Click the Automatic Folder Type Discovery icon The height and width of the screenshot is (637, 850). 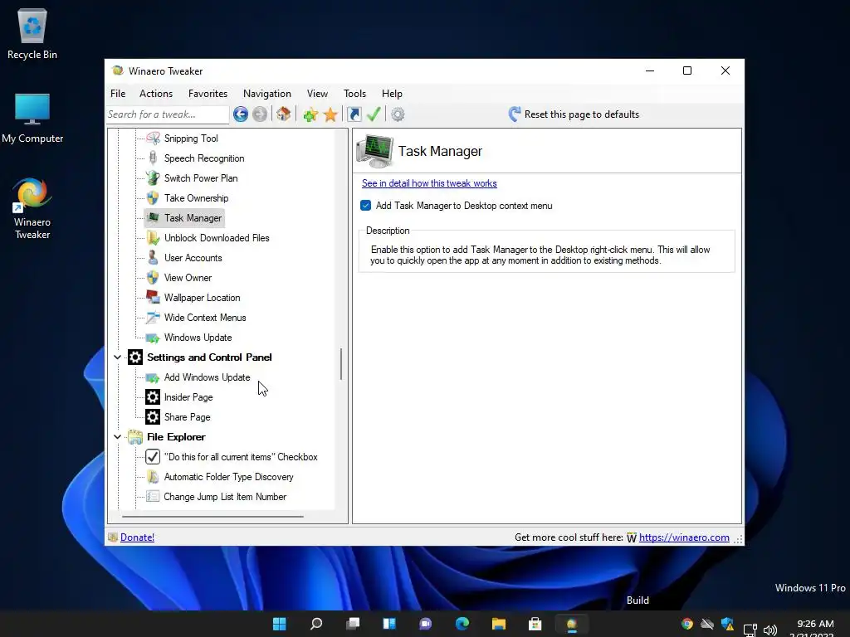(x=153, y=477)
